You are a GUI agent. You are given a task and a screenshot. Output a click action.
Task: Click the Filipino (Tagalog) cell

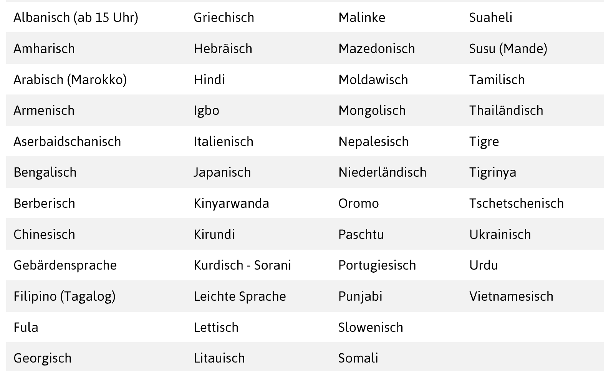[65, 296]
